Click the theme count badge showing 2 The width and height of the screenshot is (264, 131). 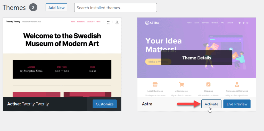tap(33, 7)
